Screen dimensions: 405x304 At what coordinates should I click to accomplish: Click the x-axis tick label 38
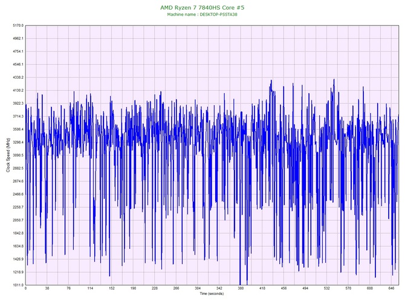[47, 288]
